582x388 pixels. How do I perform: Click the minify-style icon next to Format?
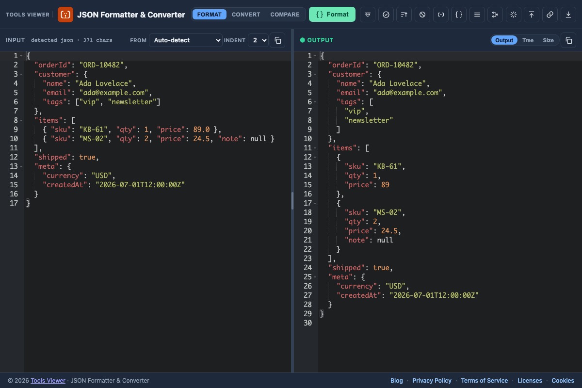(368, 15)
